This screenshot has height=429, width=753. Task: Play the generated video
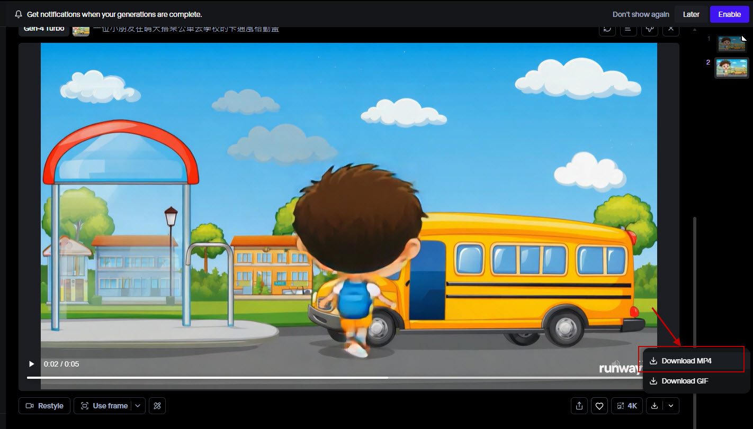coord(31,364)
